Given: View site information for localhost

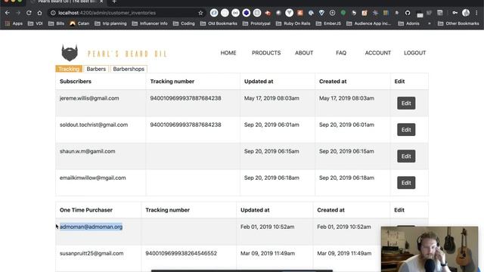Looking at the screenshot, I should [53, 13].
